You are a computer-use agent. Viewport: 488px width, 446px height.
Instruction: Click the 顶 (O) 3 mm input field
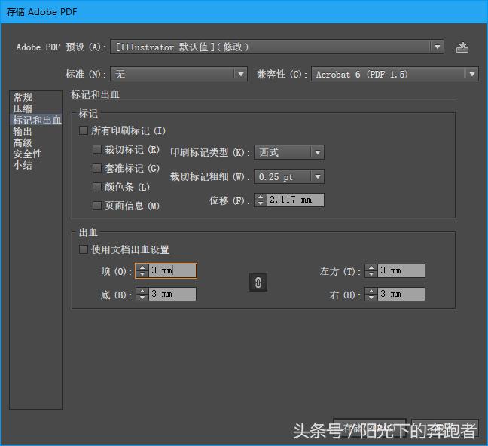(x=172, y=270)
